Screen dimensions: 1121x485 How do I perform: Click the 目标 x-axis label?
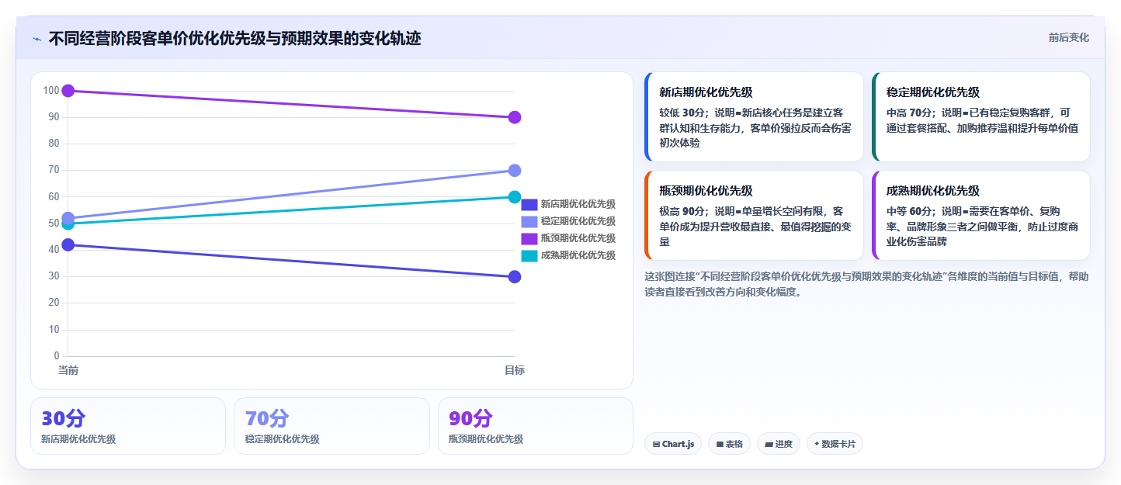point(515,371)
